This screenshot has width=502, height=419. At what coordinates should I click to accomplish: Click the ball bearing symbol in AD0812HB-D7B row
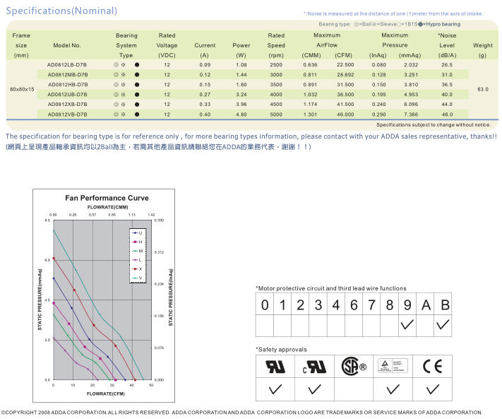coord(116,85)
